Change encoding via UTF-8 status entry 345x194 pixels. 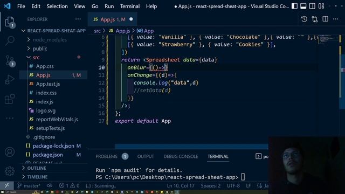pos(233,185)
